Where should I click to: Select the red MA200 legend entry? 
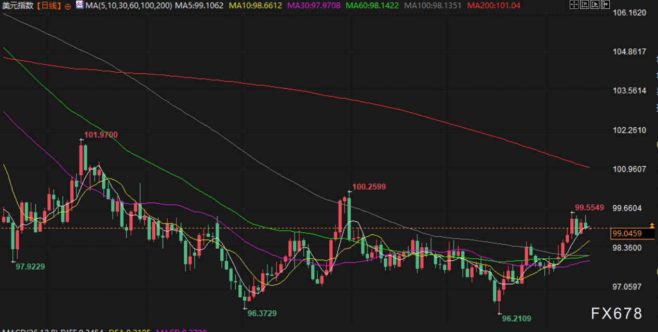(x=493, y=6)
